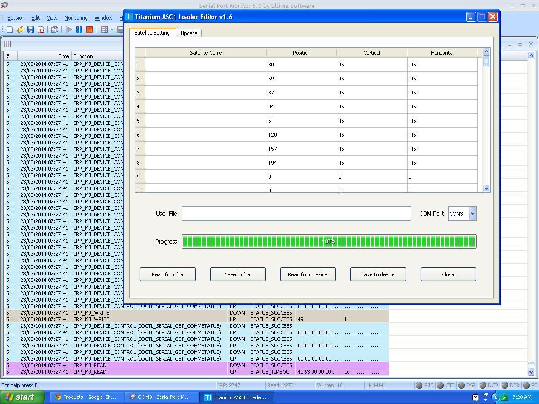The image size is (539, 404).
Task: Click the Safely Remove Hardware tray icon
Action: click(x=505, y=397)
